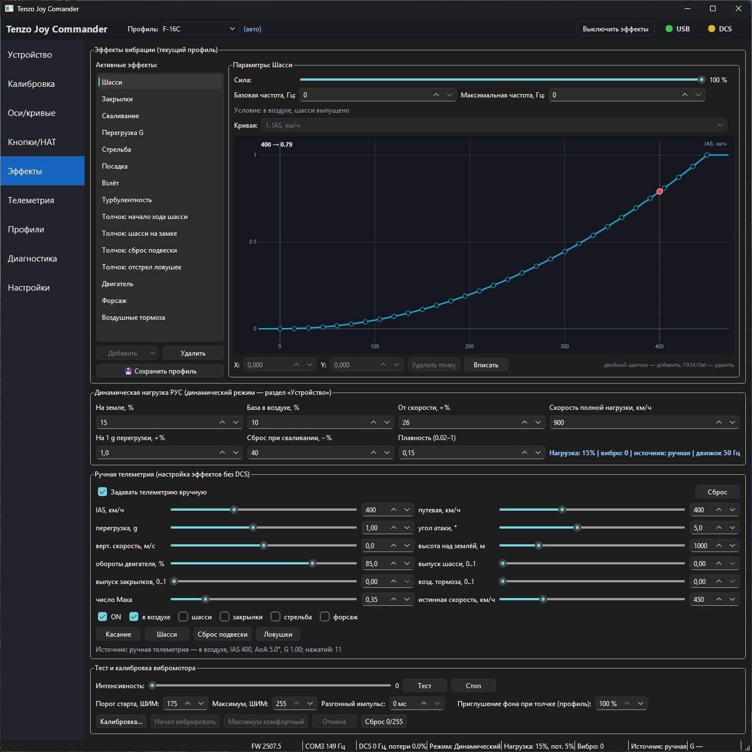This screenshot has width=752, height=752.
Task: Click the Касание button
Action: point(119,634)
